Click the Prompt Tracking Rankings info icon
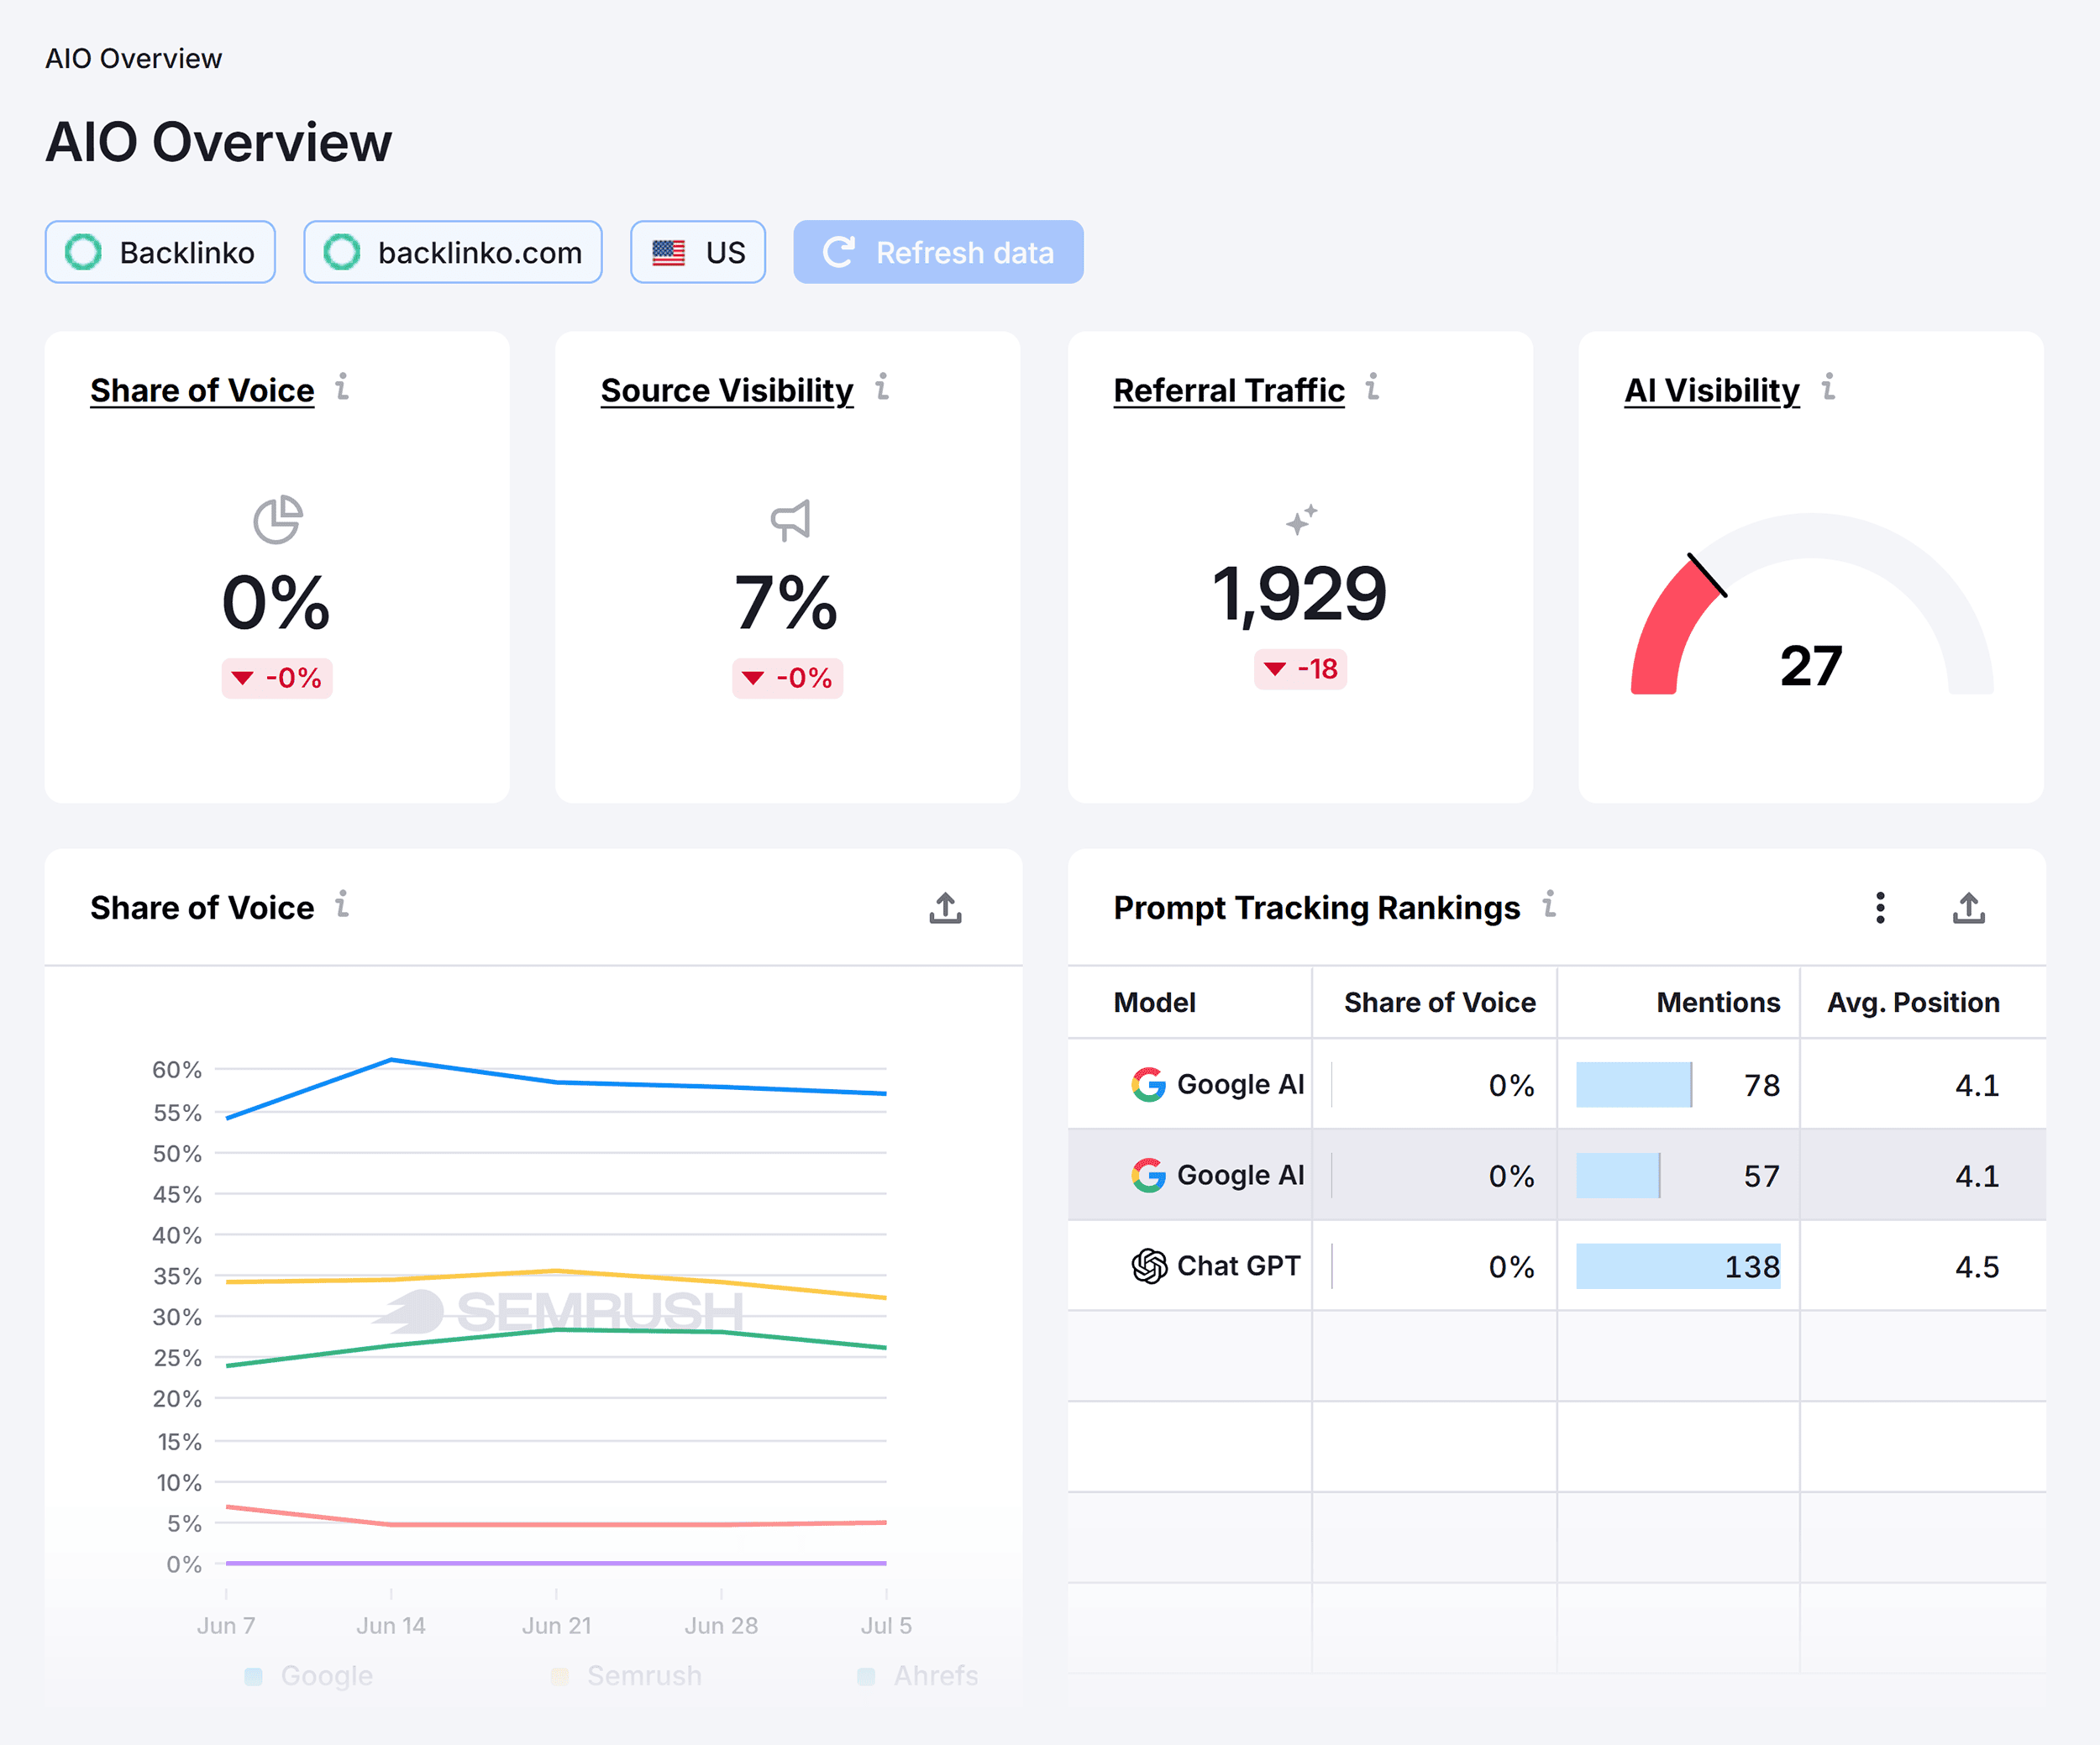2100x1745 pixels. [1549, 904]
